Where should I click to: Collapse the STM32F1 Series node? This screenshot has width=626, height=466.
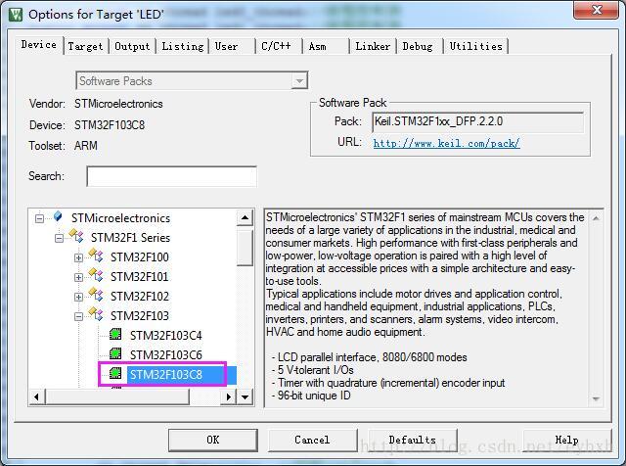pos(59,239)
